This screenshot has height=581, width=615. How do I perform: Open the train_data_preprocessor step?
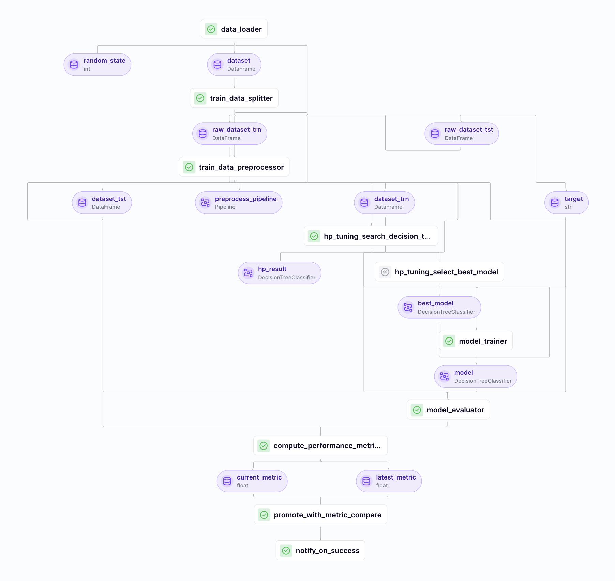click(234, 167)
